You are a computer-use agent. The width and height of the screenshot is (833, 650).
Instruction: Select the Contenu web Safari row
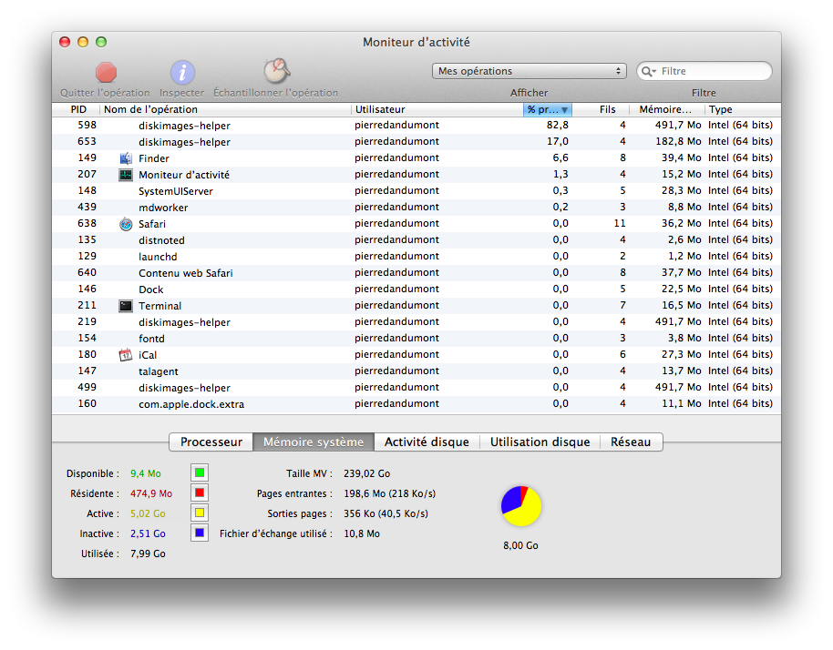[x=416, y=273]
